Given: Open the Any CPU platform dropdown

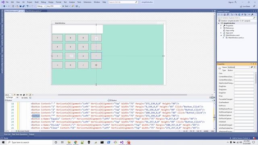Looking at the screenshot, I should coord(54,6).
